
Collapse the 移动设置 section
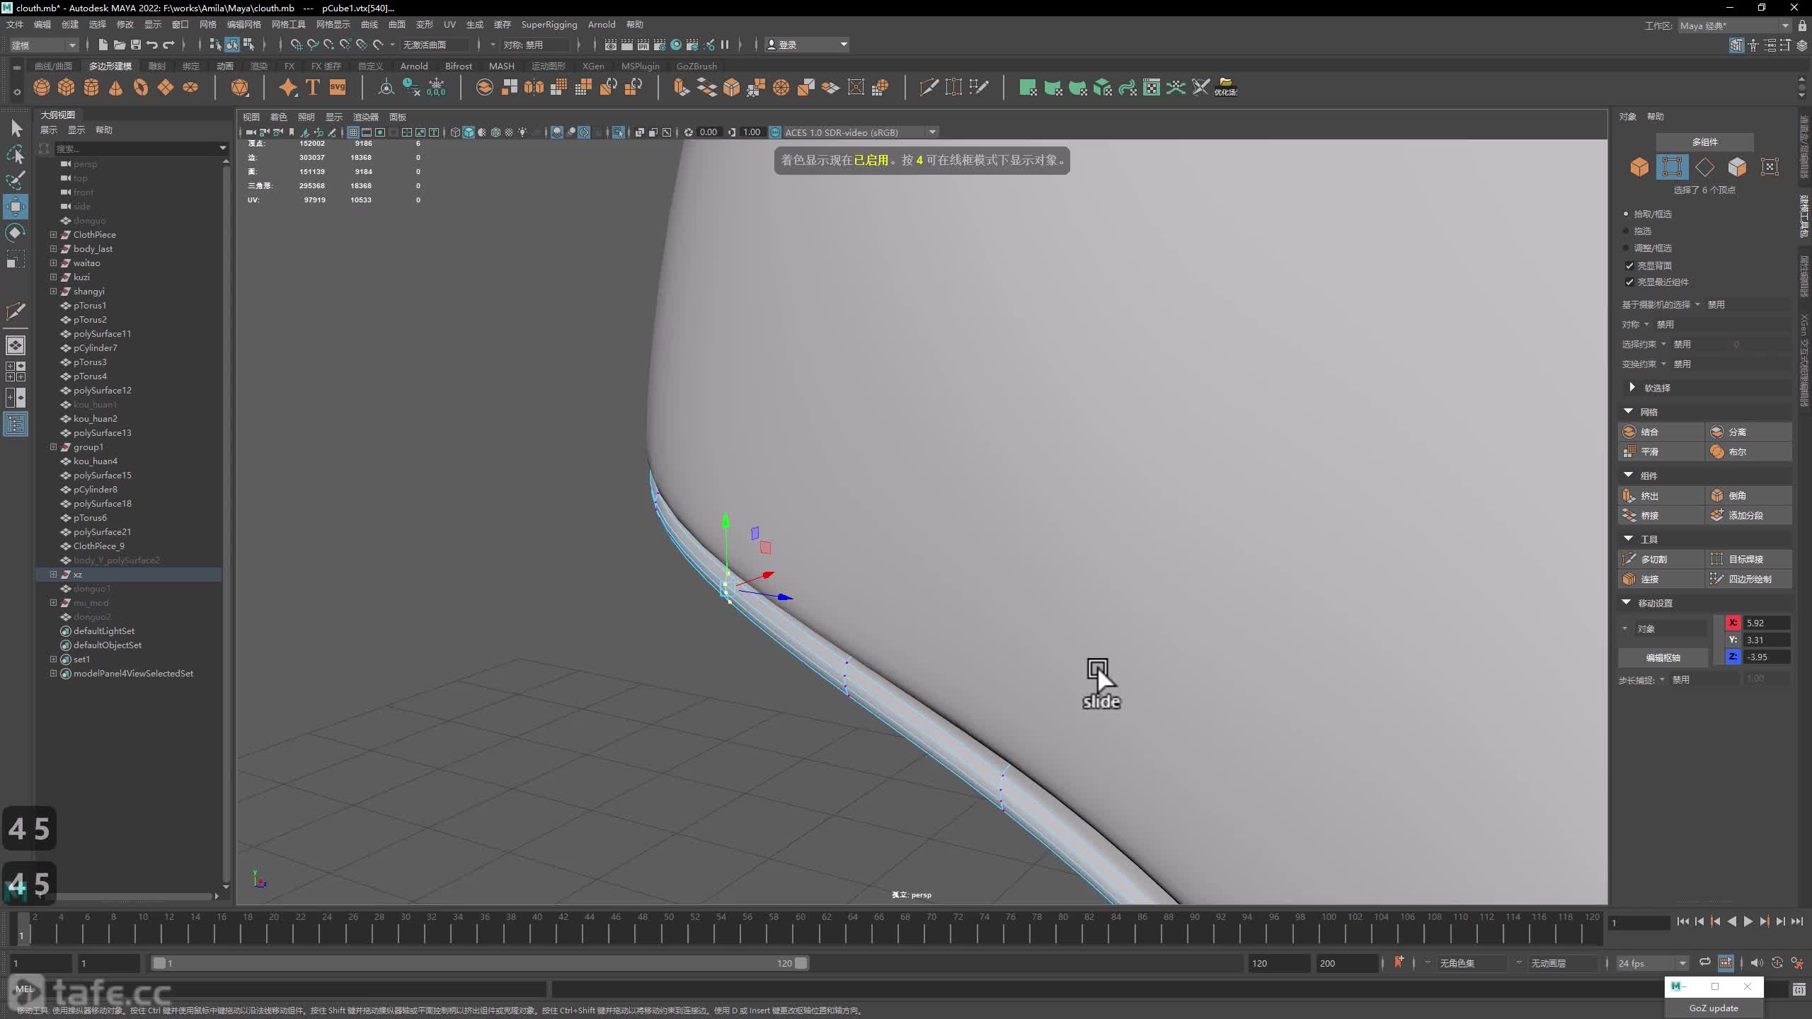pyautogui.click(x=1626, y=602)
